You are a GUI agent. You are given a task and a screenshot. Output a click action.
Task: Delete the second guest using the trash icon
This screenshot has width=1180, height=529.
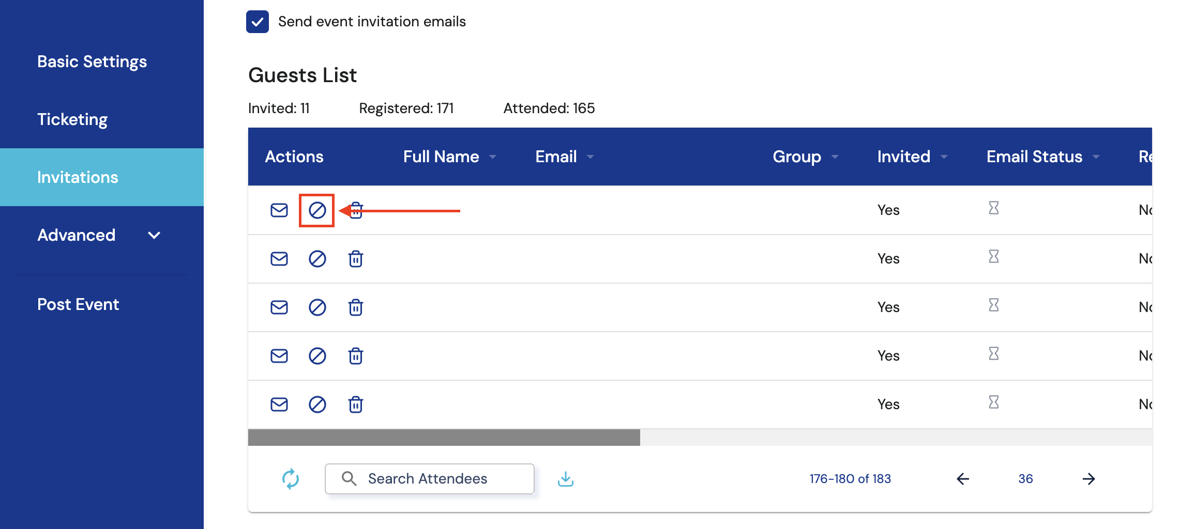click(x=355, y=259)
